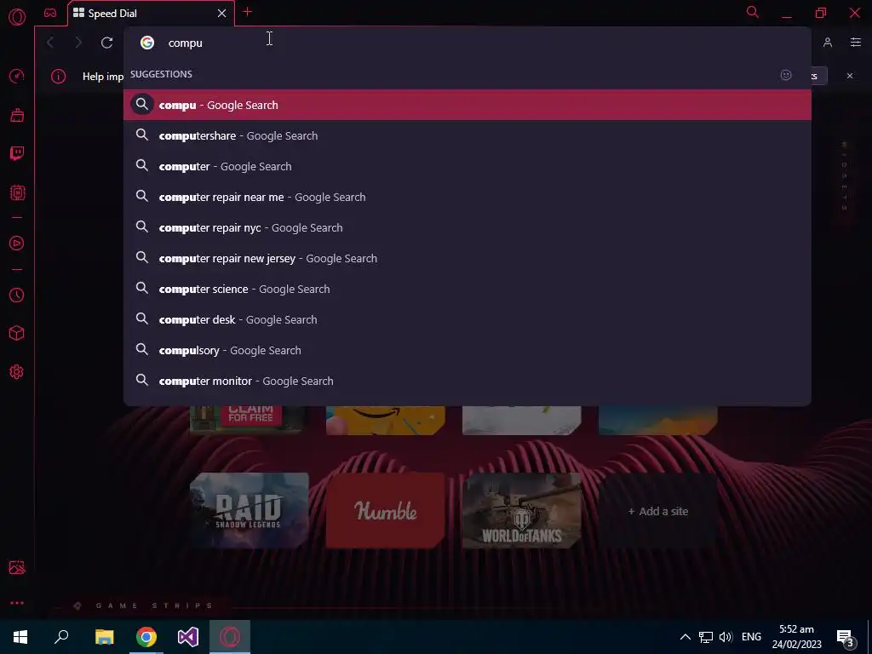Go back with the left arrow

(50, 43)
